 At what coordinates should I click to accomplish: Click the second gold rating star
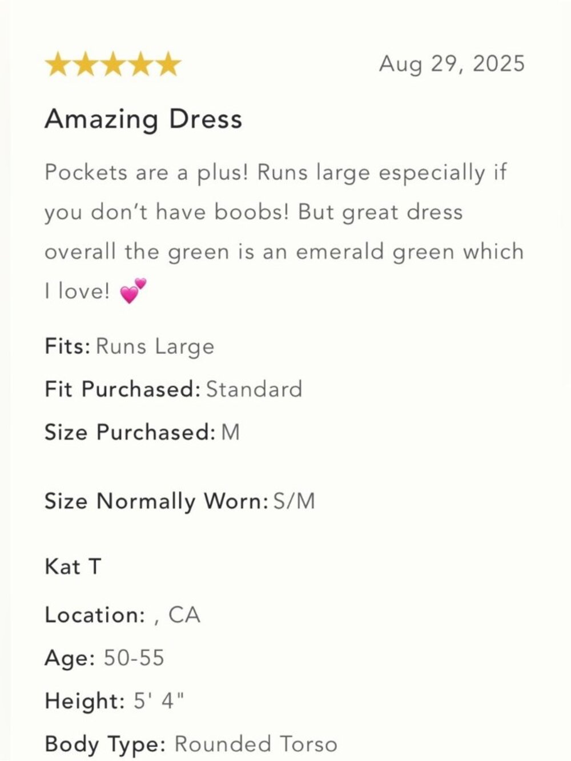point(85,64)
